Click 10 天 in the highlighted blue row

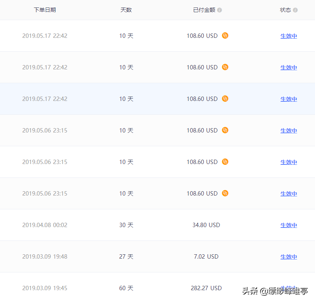point(126,99)
